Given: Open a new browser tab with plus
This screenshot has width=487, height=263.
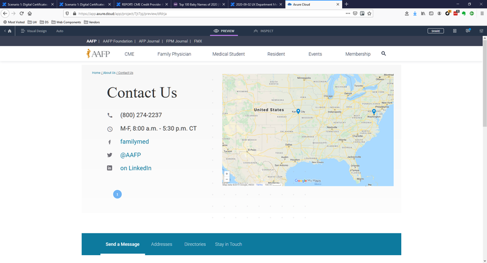Looking at the screenshot, I should click(346, 4).
